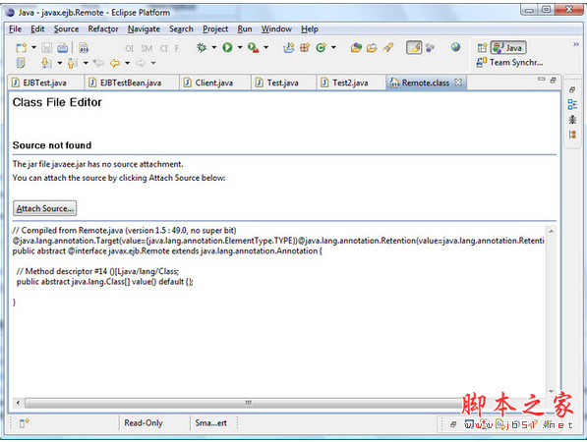Click the New wizard icon

coord(22,48)
